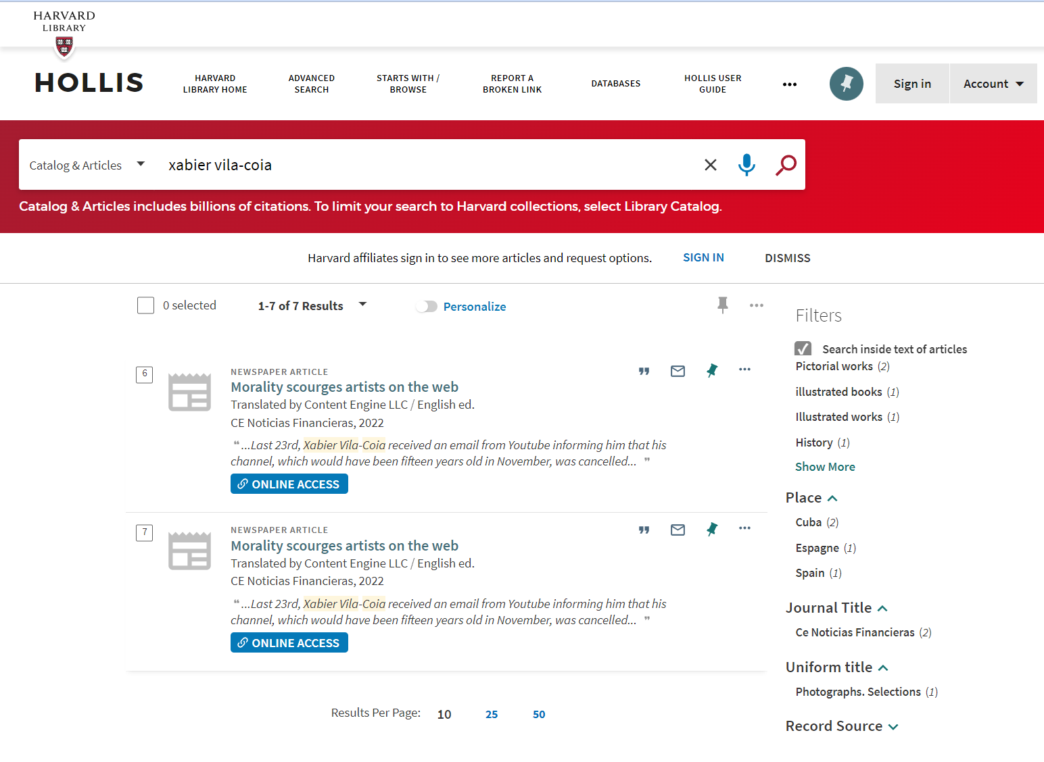Screen dimensions: 1044x762
Task: Dismiss the Harvard affiliates banner
Action: coord(787,258)
